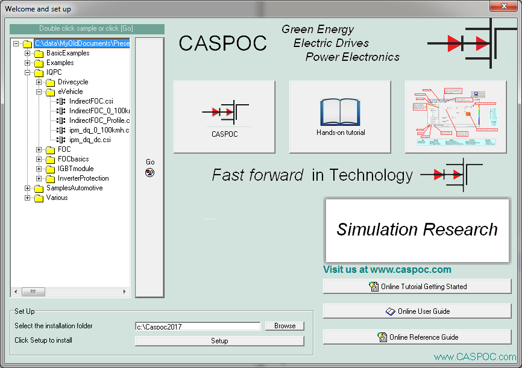Viewport: 522px width, 368px height.
Task: Click the installation folder path field
Action: [198, 326]
